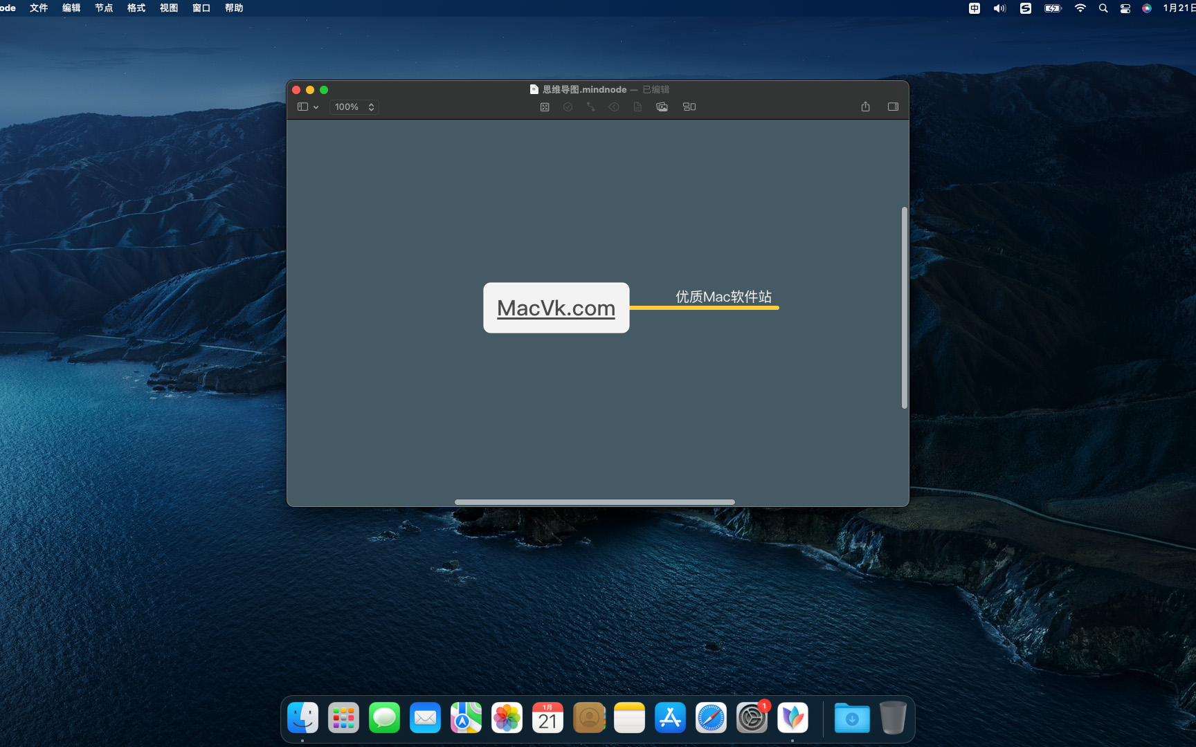Open Mail from the Dock

(x=425, y=718)
